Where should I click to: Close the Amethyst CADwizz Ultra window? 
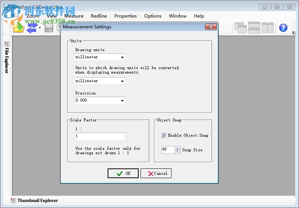(x=289, y=7)
